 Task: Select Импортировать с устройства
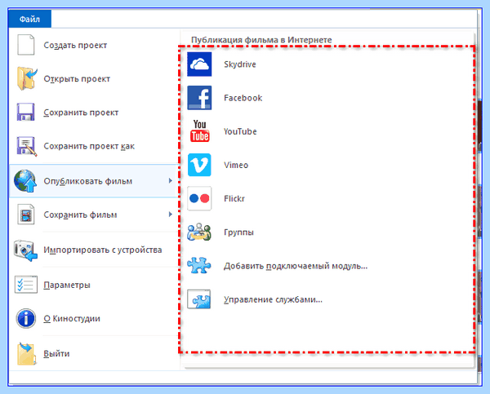pyautogui.click(x=94, y=250)
